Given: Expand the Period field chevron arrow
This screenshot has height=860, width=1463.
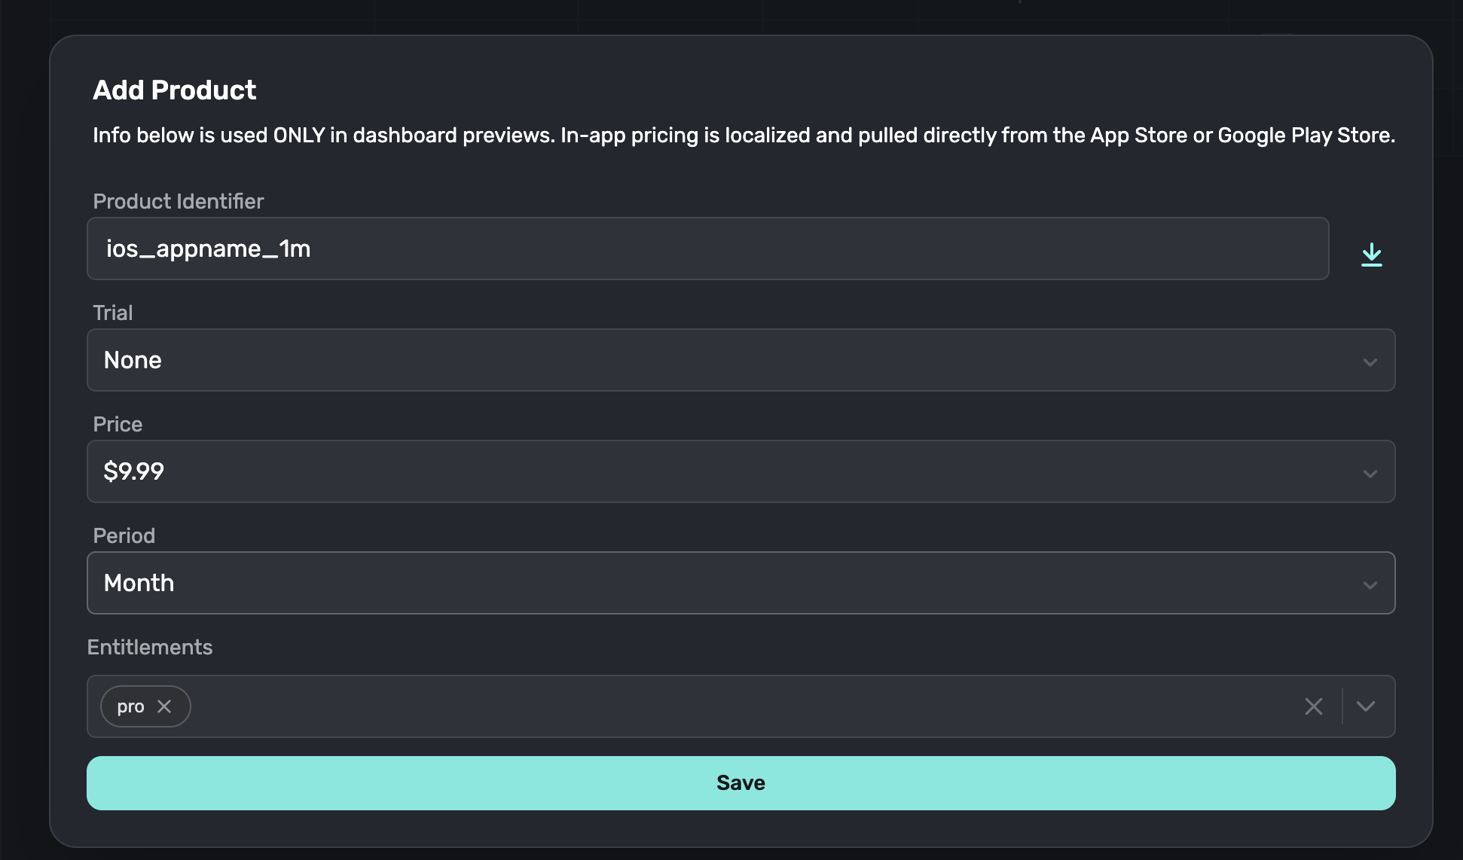Looking at the screenshot, I should tap(1370, 584).
